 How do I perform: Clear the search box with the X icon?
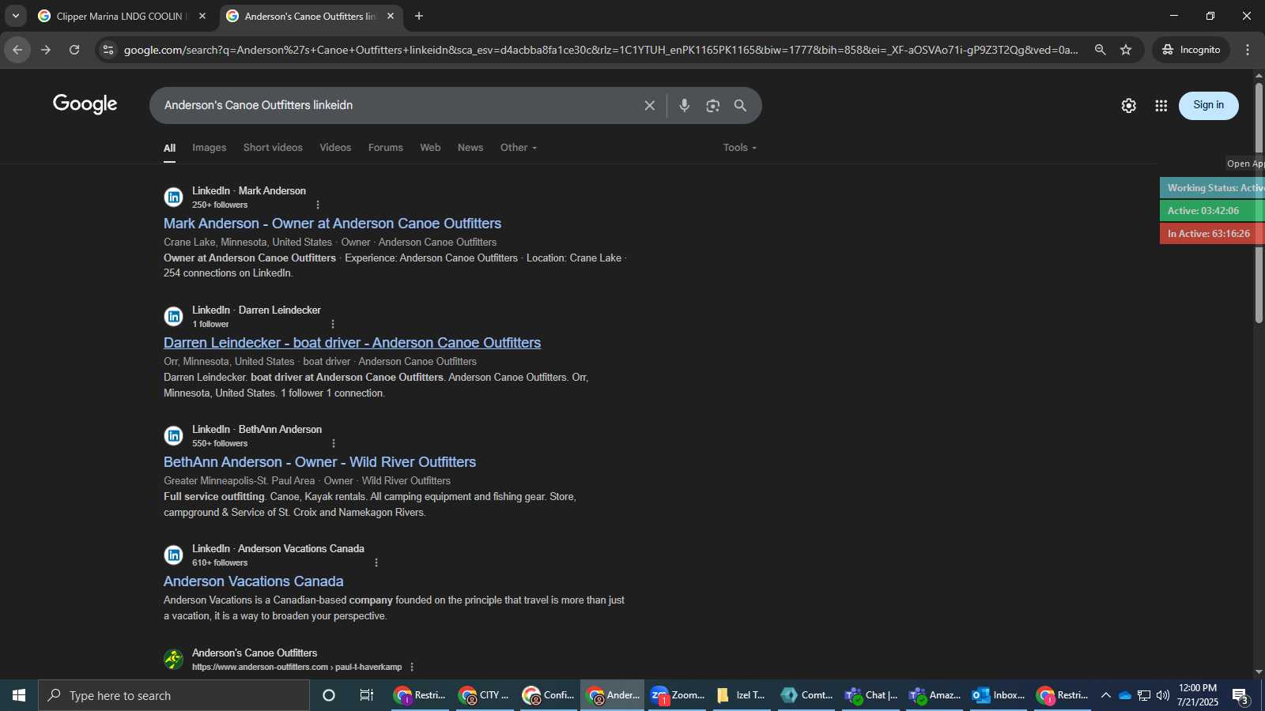coord(649,106)
